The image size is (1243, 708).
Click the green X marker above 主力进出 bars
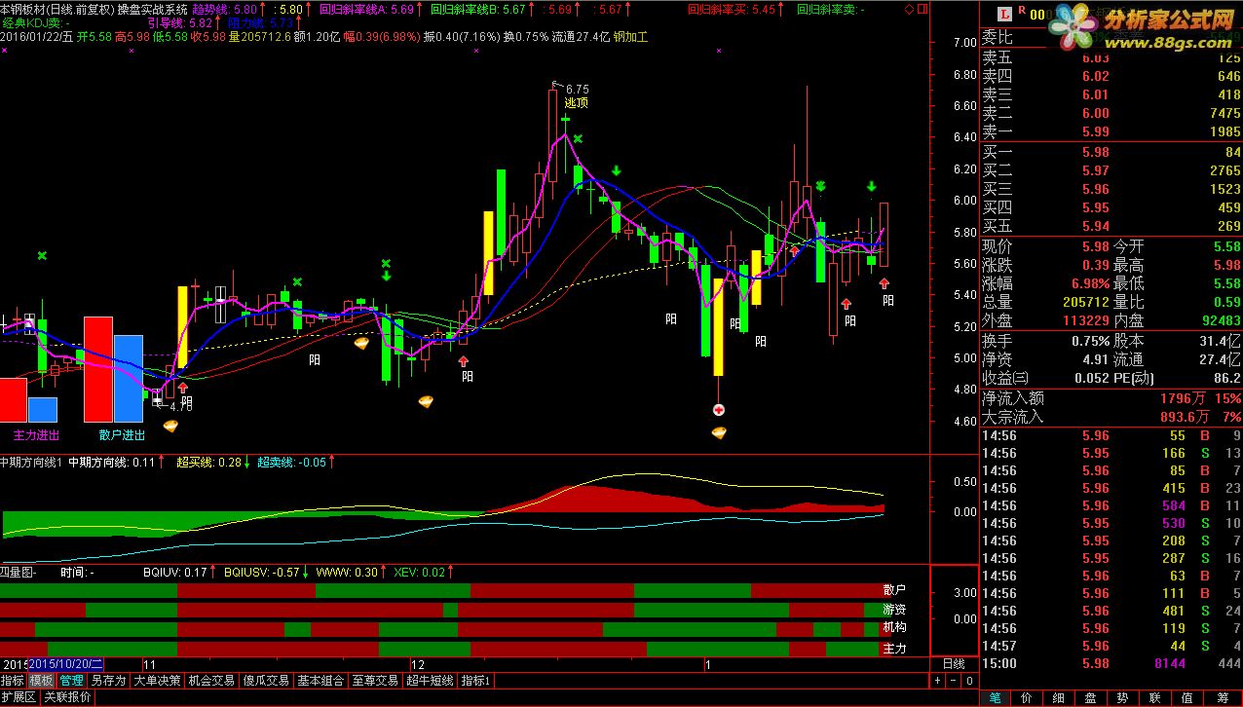point(42,256)
